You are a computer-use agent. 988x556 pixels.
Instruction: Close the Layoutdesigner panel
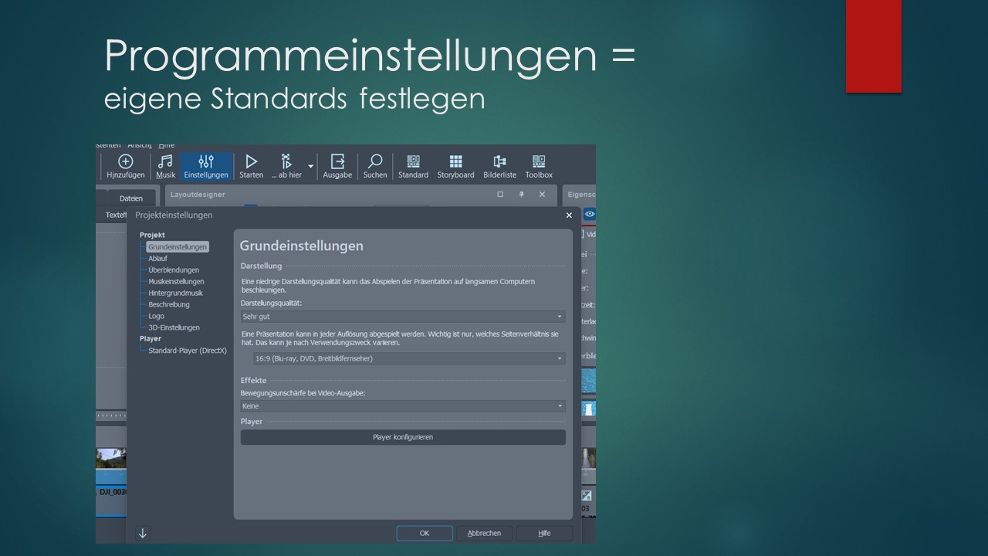tap(542, 195)
